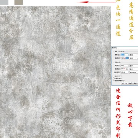Viewport: 138px width, 138px height.
Task: Select the gray color swatch
Action: [x=4, y=2]
